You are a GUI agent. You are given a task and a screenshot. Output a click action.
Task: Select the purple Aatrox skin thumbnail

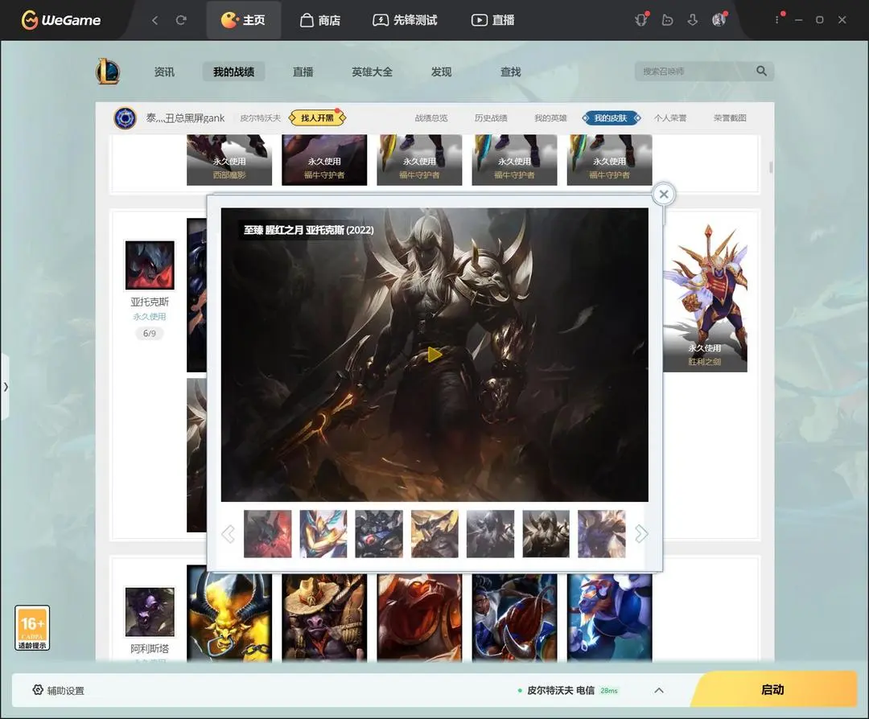pos(602,533)
